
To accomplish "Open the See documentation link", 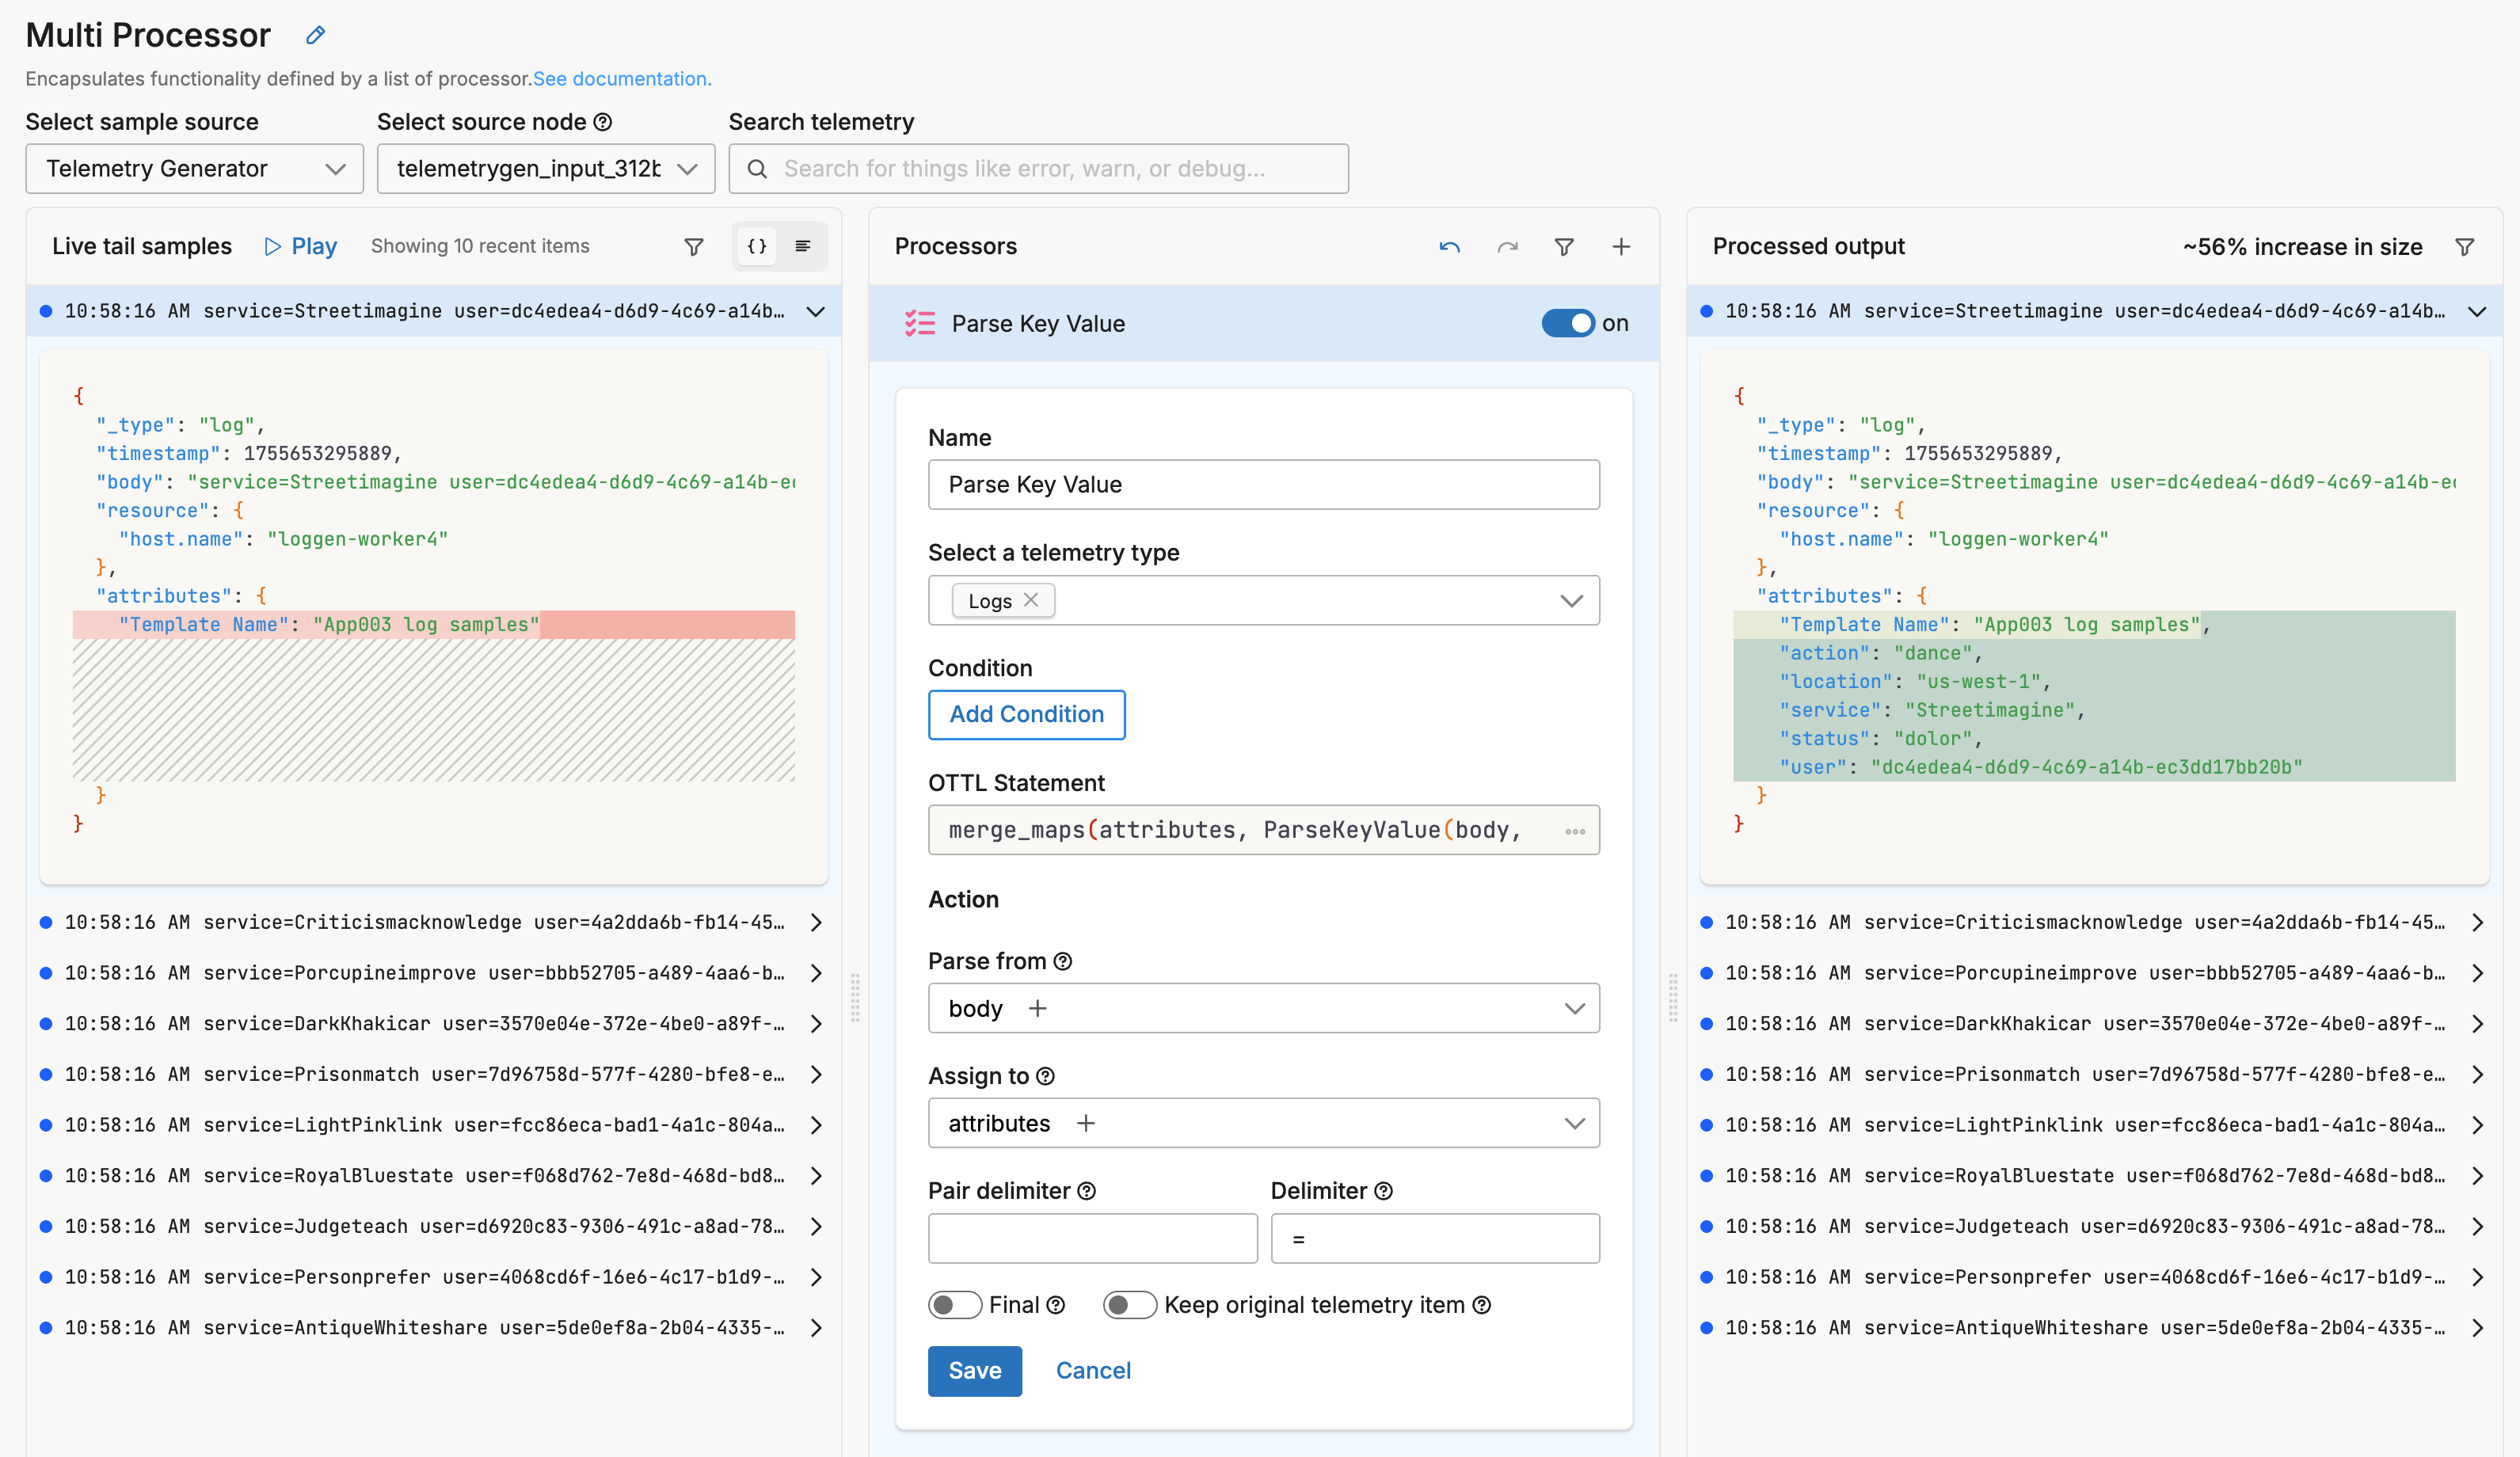I will pyautogui.click(x=622, y=79).
